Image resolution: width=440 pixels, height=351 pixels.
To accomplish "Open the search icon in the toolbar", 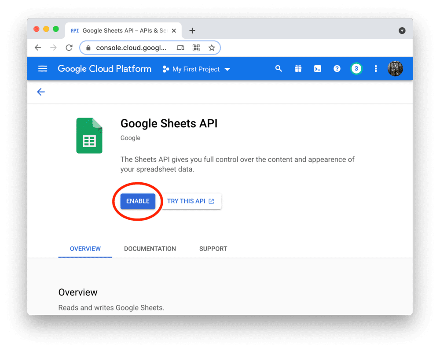I will coord(279,69).
